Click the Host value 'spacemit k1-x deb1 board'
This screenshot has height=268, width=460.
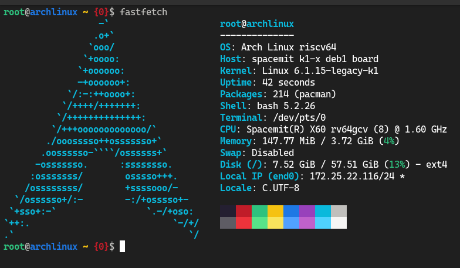click(315, 59)
